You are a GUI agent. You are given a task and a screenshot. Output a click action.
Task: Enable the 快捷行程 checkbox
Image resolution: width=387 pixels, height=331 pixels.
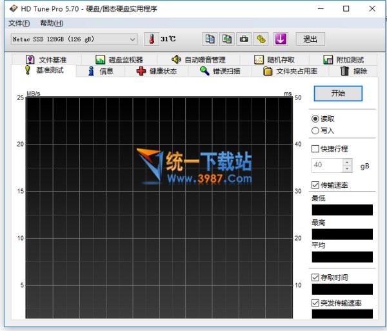pyautogui.click(x=315, y=149)
